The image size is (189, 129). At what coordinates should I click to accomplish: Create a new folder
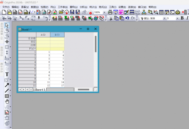(x=9, y=12)
